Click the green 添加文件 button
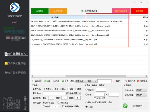Viewport: 150px width, 112px height. click(x=40, y=11)
